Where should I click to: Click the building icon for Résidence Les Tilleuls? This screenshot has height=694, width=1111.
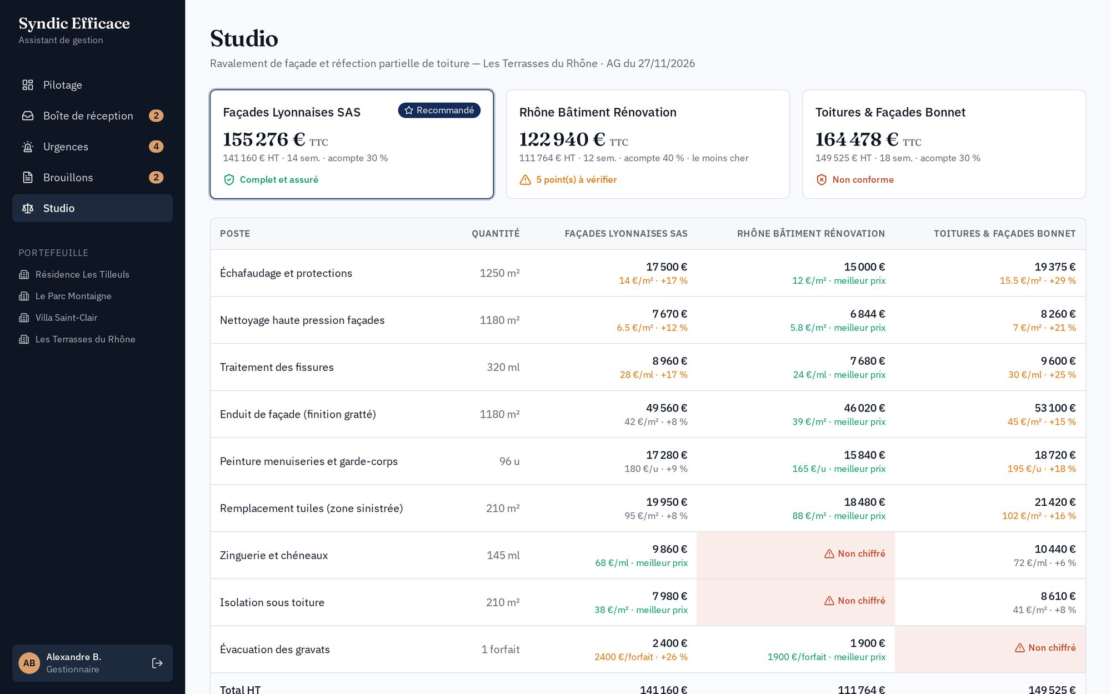[24, 274]
